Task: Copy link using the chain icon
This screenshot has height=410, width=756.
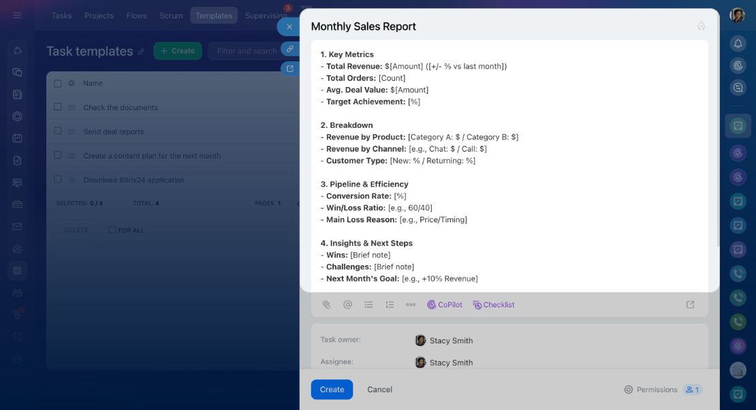Action: pyautogui.click(x=289, y=49)
